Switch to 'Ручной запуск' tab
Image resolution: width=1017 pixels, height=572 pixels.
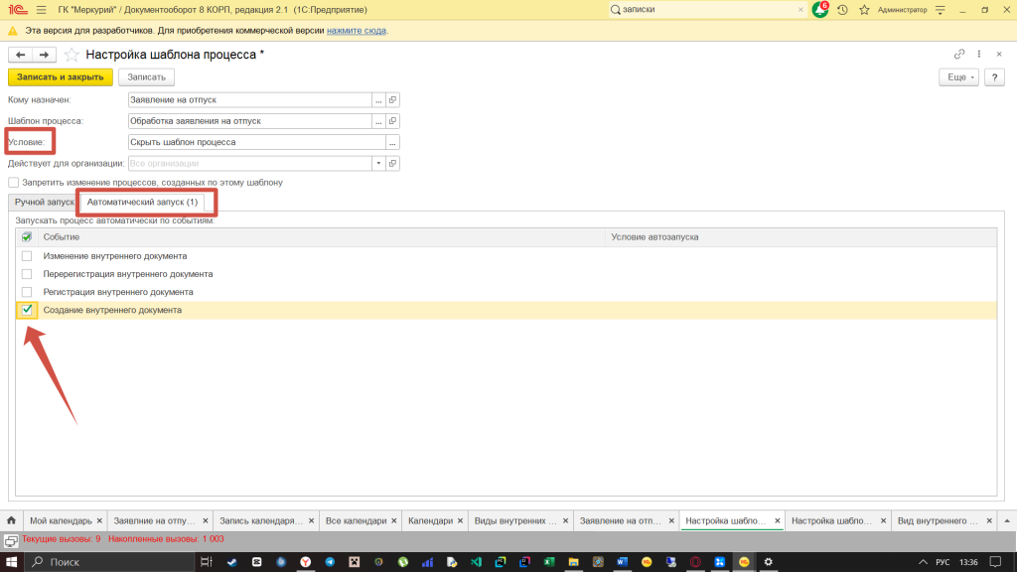[x=45, y=202]
